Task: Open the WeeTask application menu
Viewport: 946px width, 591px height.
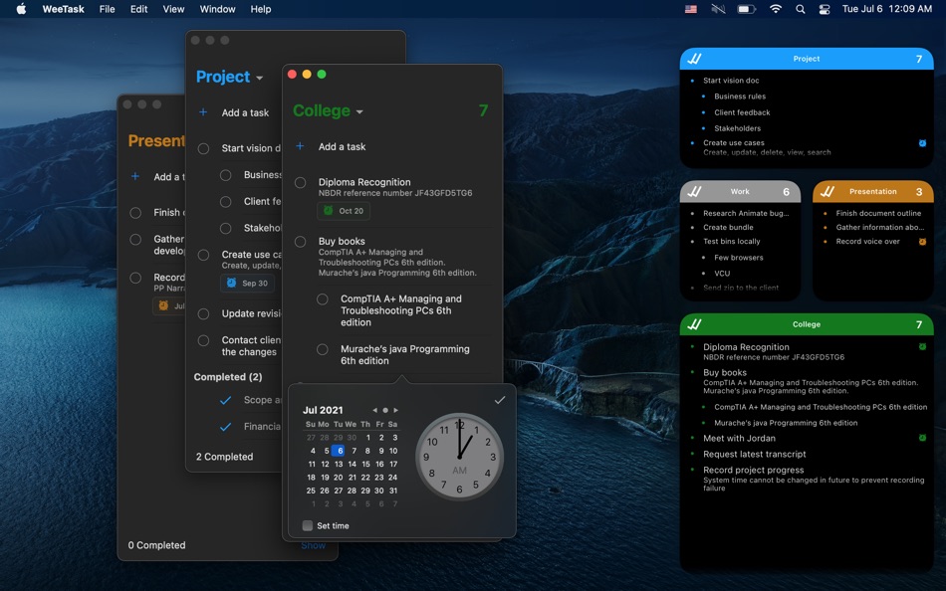Action: pyautogui.click(x=64, y=9)
